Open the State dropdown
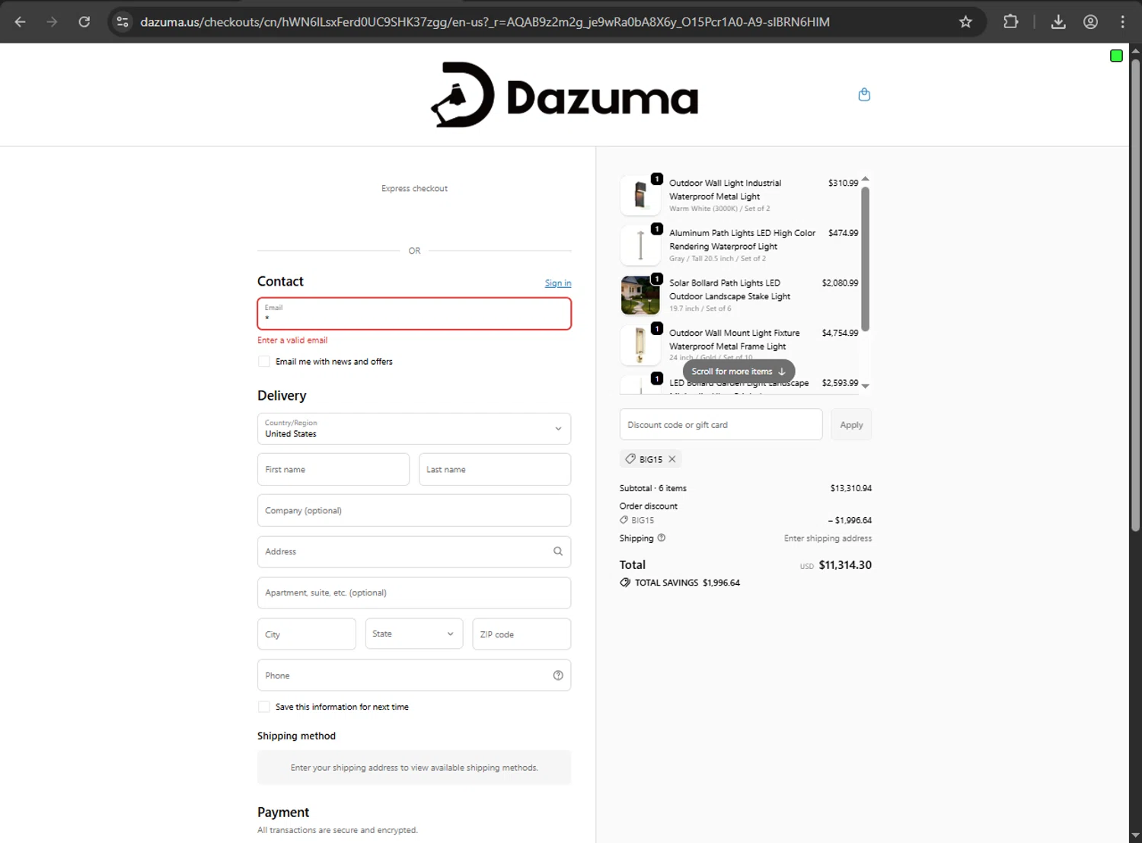Image resolution: width=1142 pixels, height=843 pixels. [x=414, y=634]
